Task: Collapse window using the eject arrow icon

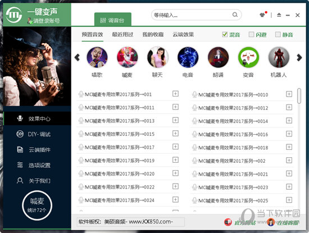Action: (x=279, y=15)
